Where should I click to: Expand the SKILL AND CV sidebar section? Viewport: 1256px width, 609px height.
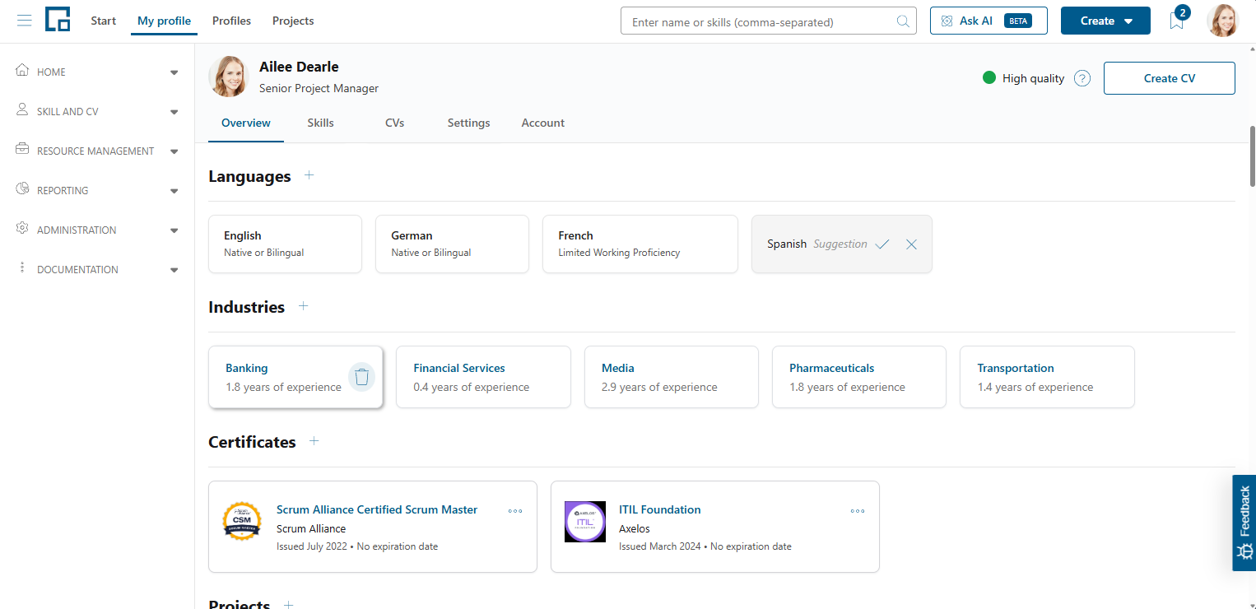pyautogui.click(x=97, y=111)
